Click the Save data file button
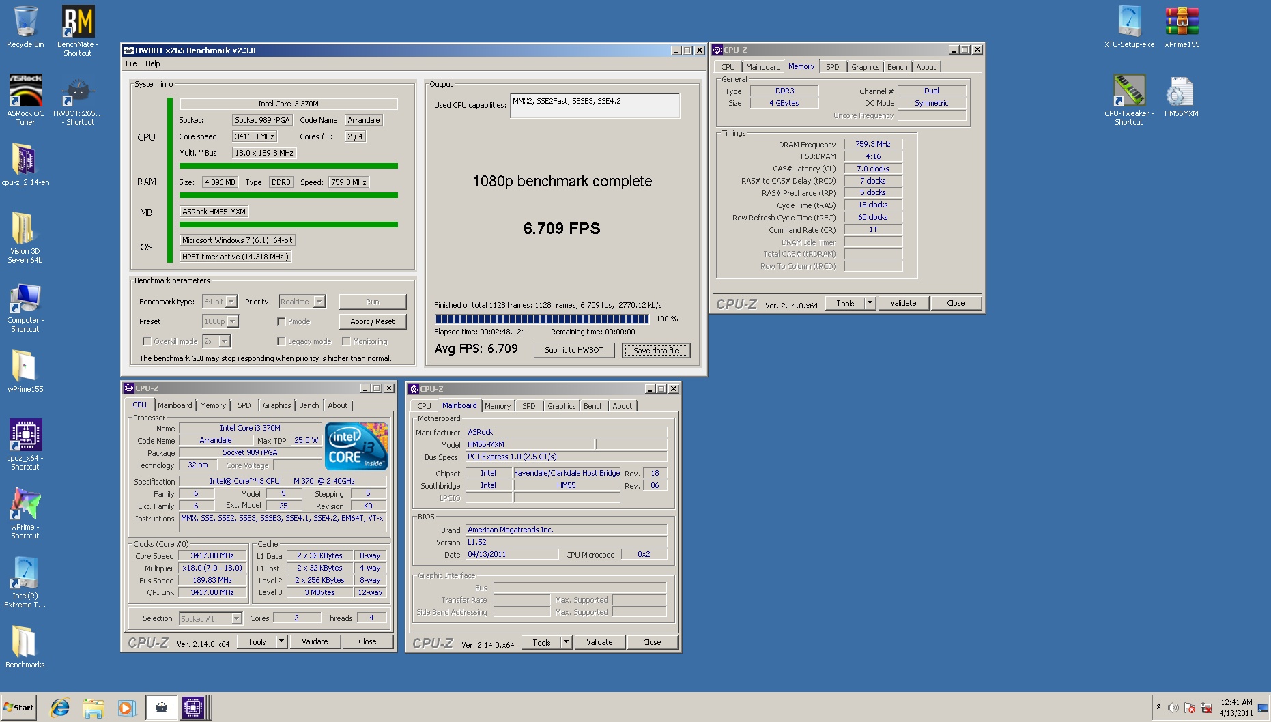 click(656, 350)
